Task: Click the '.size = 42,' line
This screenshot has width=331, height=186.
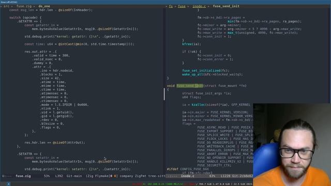Action: [50, 78]
